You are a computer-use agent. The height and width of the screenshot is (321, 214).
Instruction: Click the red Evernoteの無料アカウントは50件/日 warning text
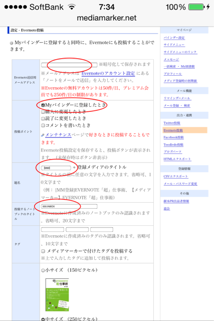coord(95,91)
